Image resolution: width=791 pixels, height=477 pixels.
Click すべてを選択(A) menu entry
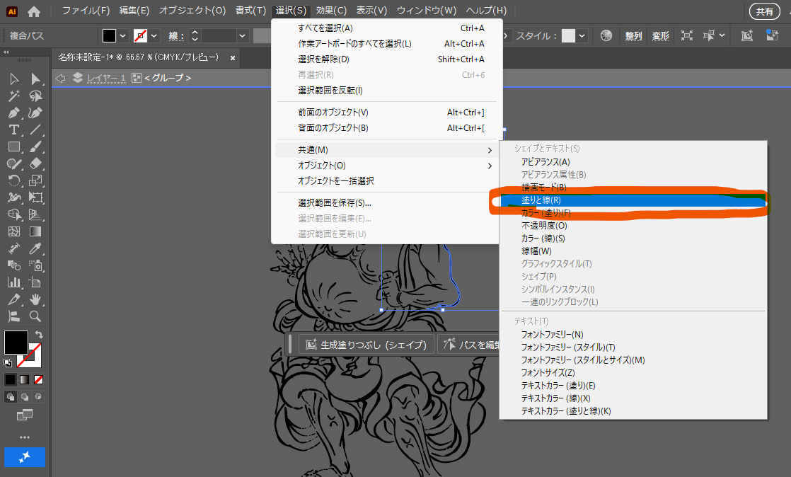click(x=325, y=28)
